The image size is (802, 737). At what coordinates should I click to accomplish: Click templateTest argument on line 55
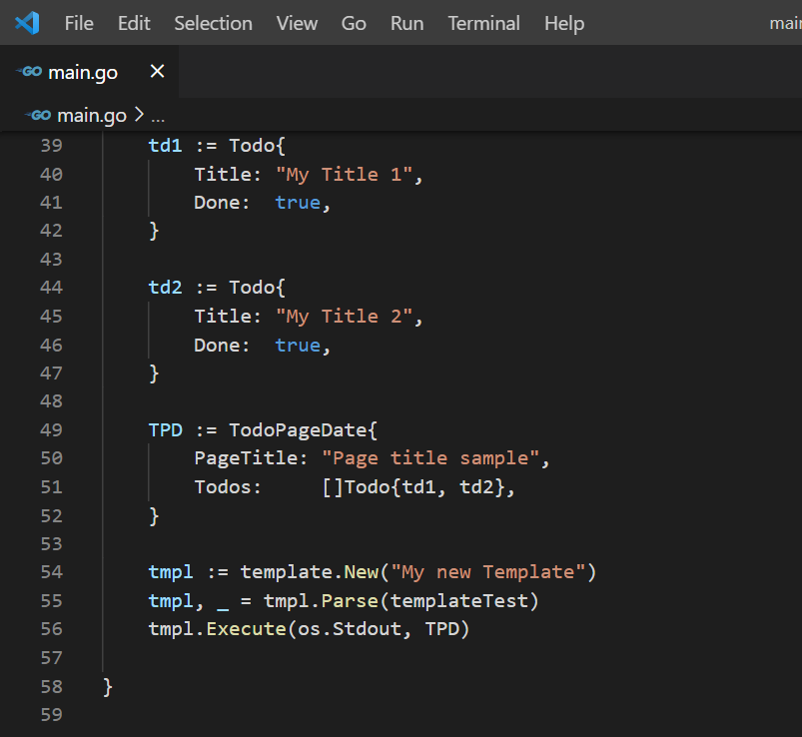coord(458,601)
